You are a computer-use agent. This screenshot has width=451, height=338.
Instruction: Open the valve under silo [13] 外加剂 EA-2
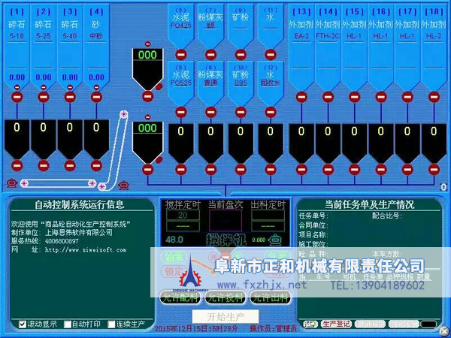point(301,98)
